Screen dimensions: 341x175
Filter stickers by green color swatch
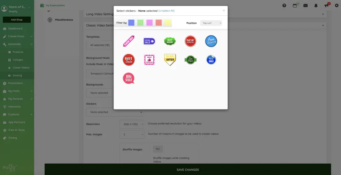pos(140,23)
